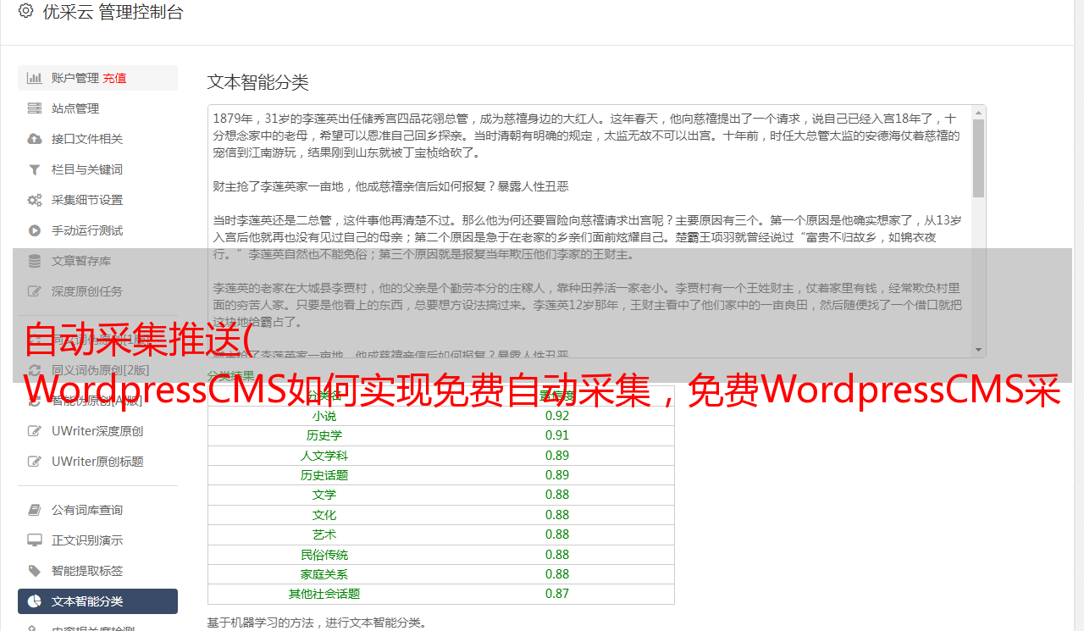
Task: Click the 0.91 confidence value
Action: [557, 435]
